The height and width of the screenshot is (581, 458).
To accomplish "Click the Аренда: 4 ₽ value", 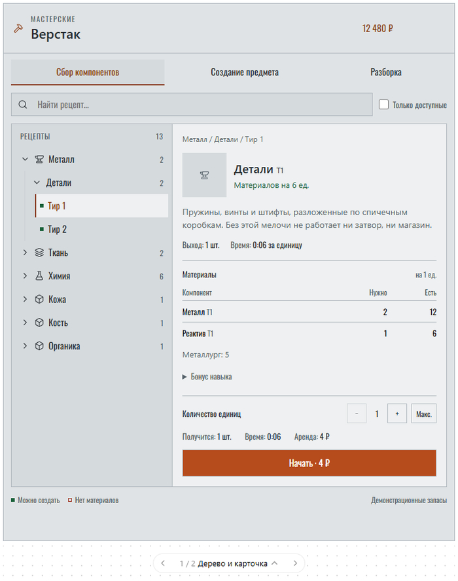I will (311, 437).
